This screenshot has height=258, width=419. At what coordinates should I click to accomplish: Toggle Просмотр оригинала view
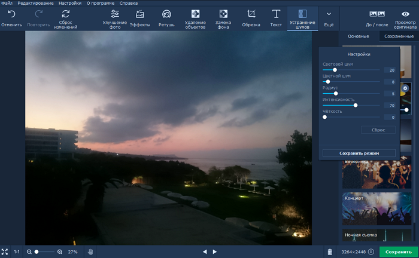tap(405, 17)
